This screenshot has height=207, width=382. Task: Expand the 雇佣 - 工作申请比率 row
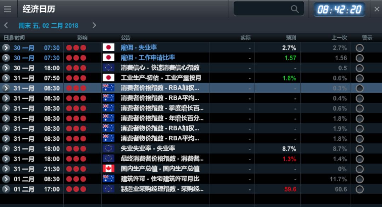pyautogui.click(x=6, y=58)
